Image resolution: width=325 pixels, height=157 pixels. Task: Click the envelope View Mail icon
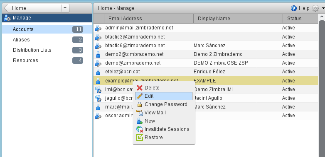coord(140,113)
